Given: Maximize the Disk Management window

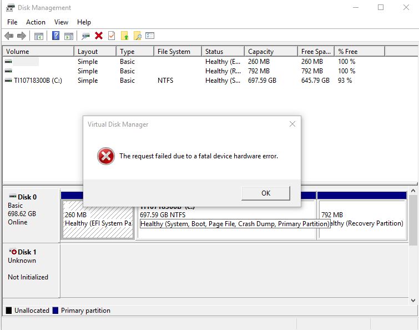Looking at the screenshot, I should [381, 7].
